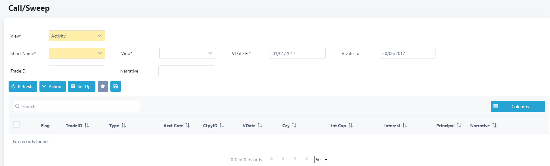
Task: Sort by TradeID column arrows
Action: 87,126
